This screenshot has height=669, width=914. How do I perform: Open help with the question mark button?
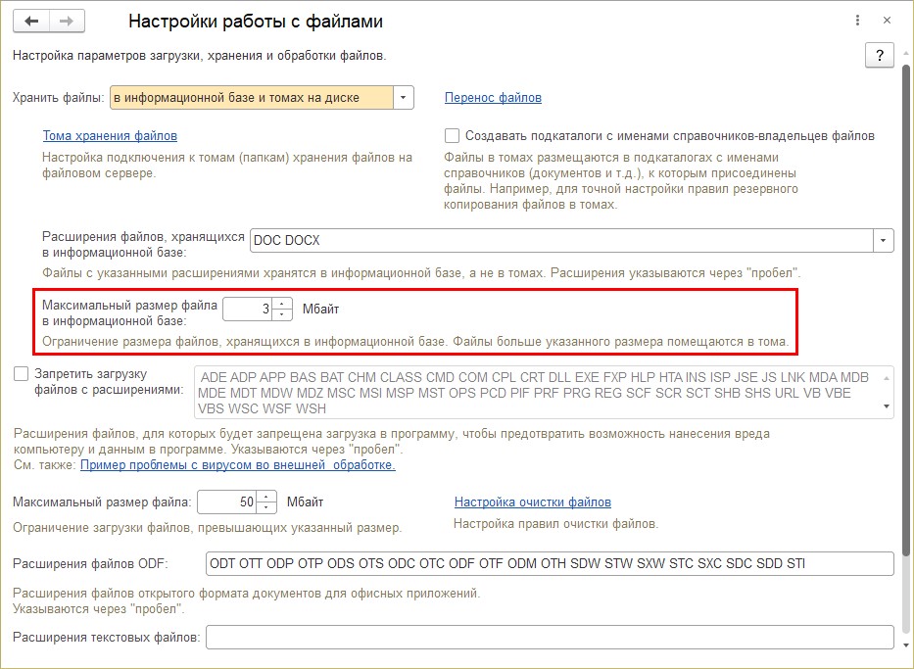(x=879, y=56)
